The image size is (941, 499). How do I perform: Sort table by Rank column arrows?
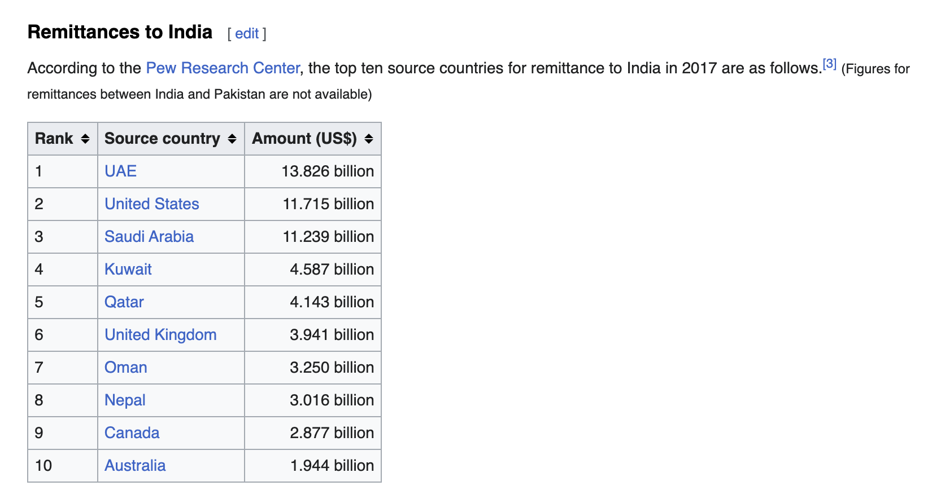coord(85,139)
